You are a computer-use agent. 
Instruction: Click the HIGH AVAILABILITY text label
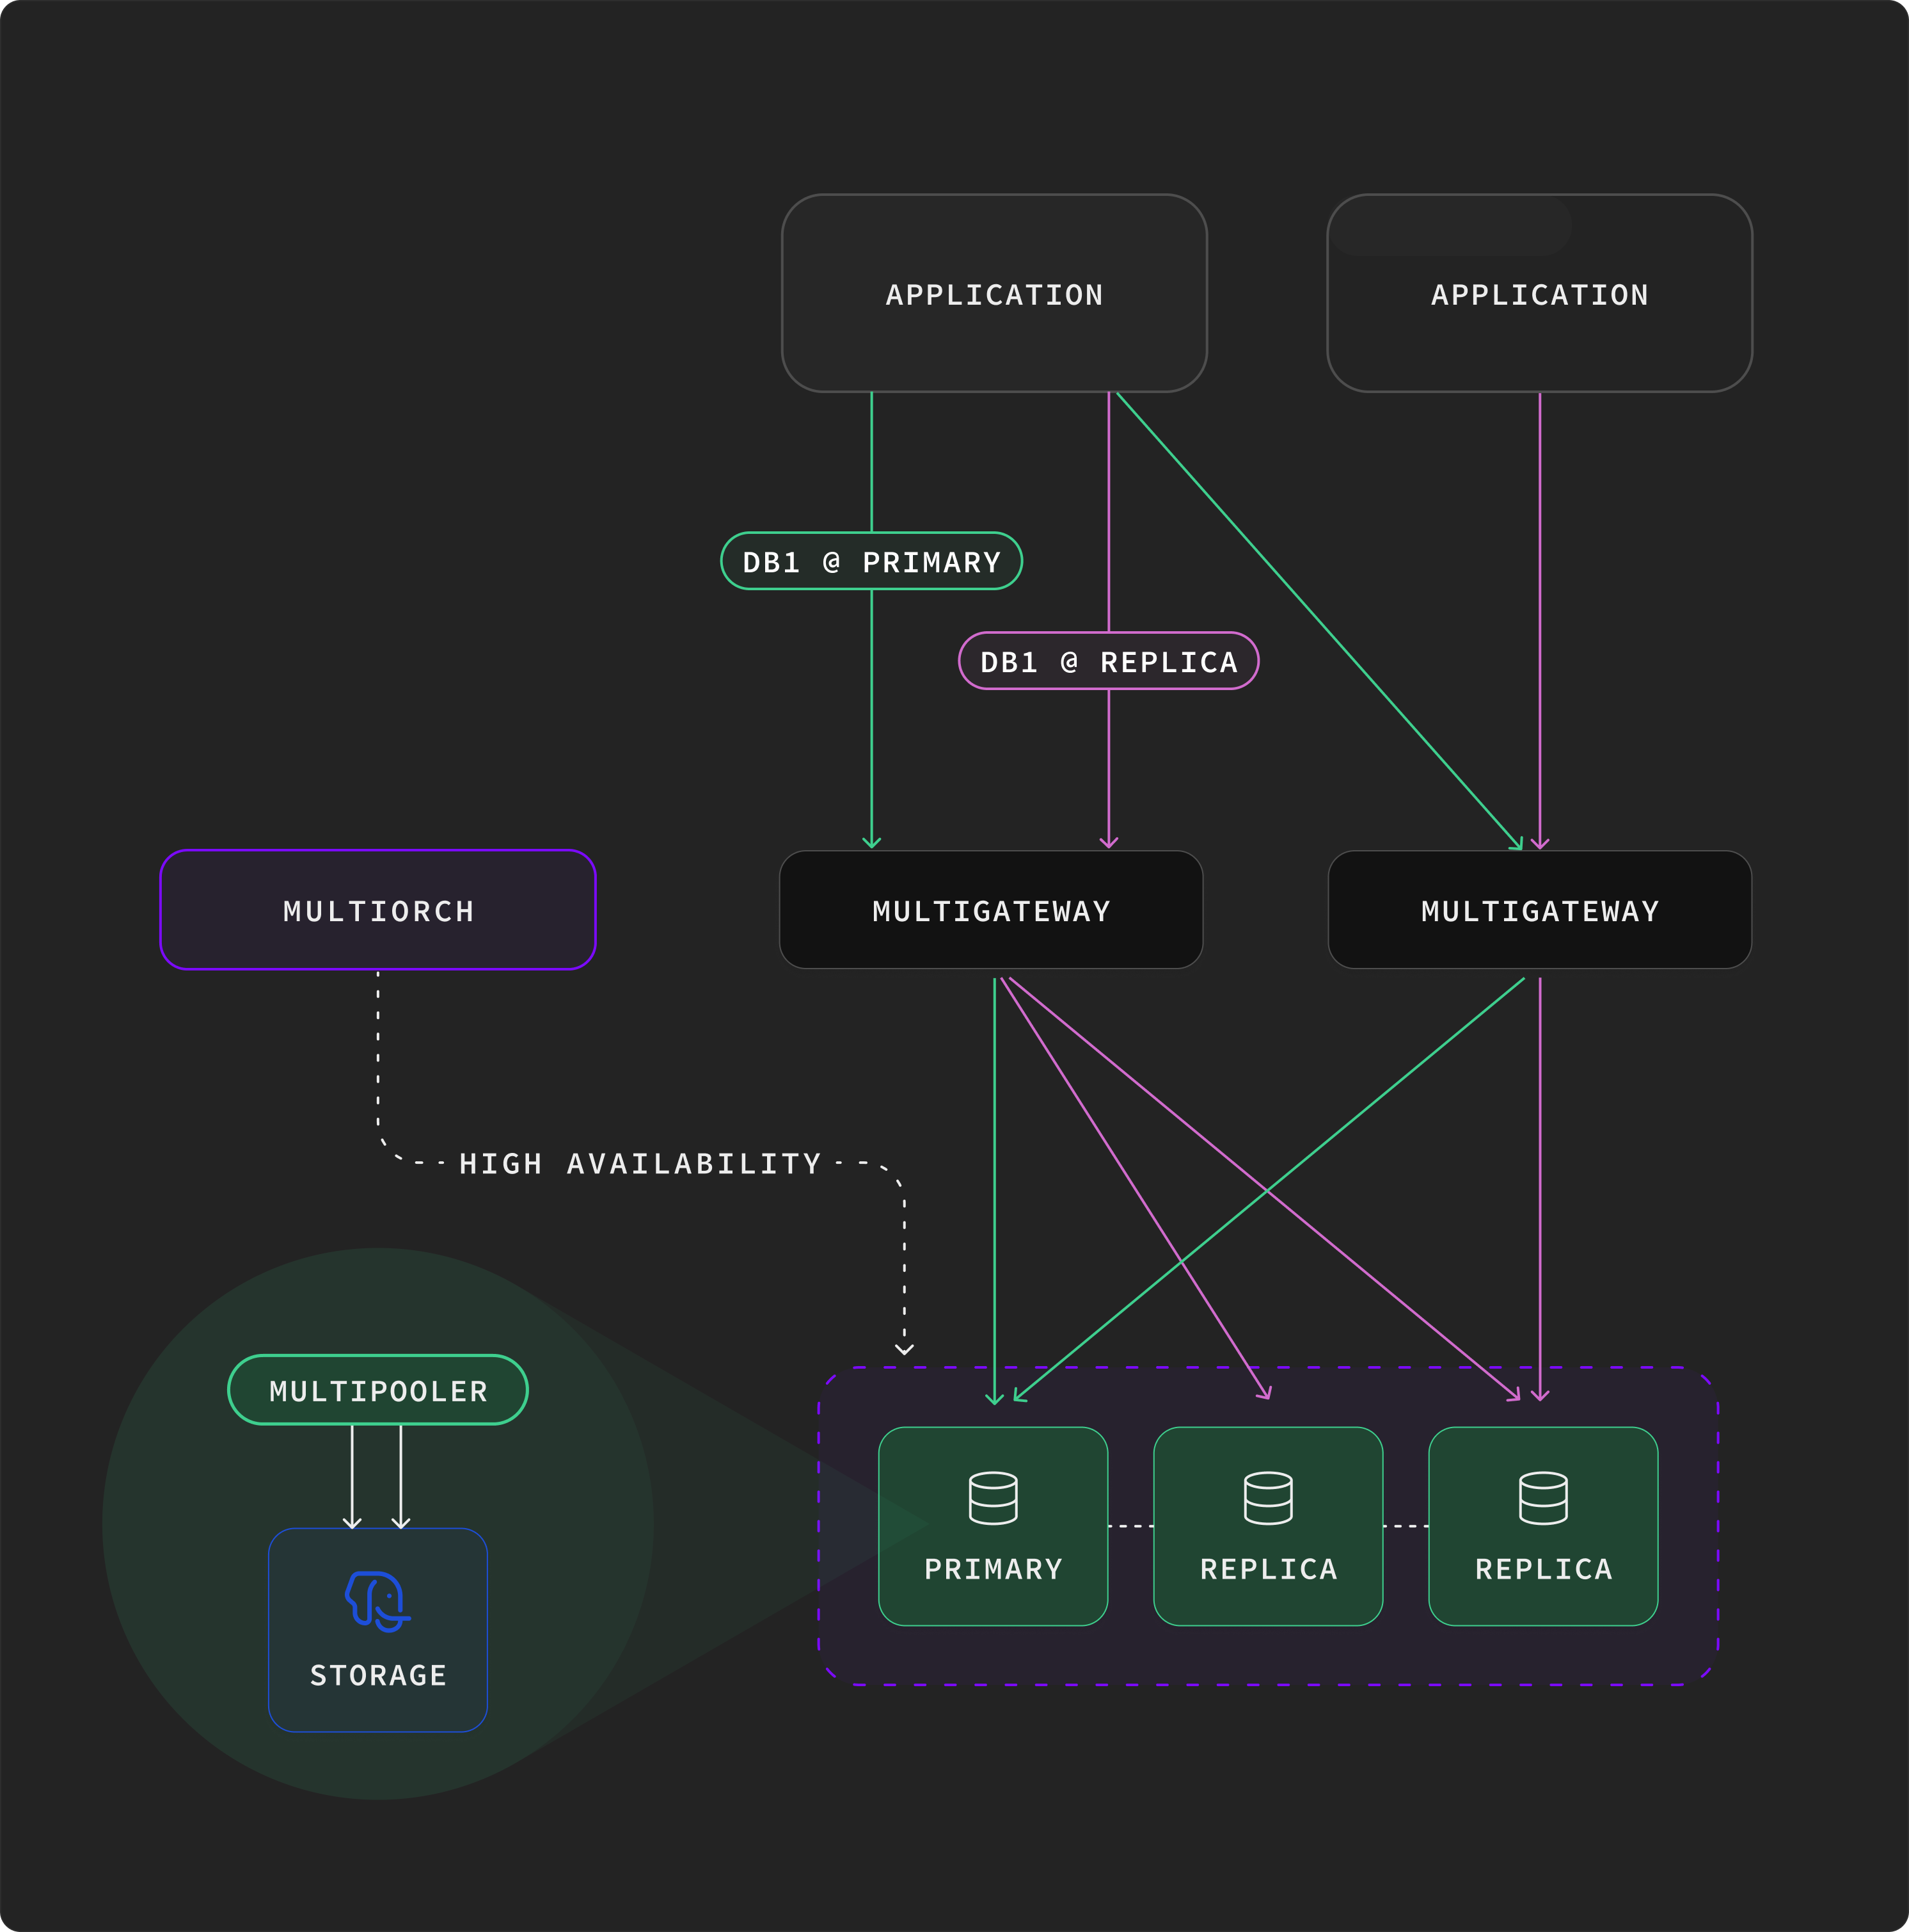pyautogui.click(x=640, y=1164)
